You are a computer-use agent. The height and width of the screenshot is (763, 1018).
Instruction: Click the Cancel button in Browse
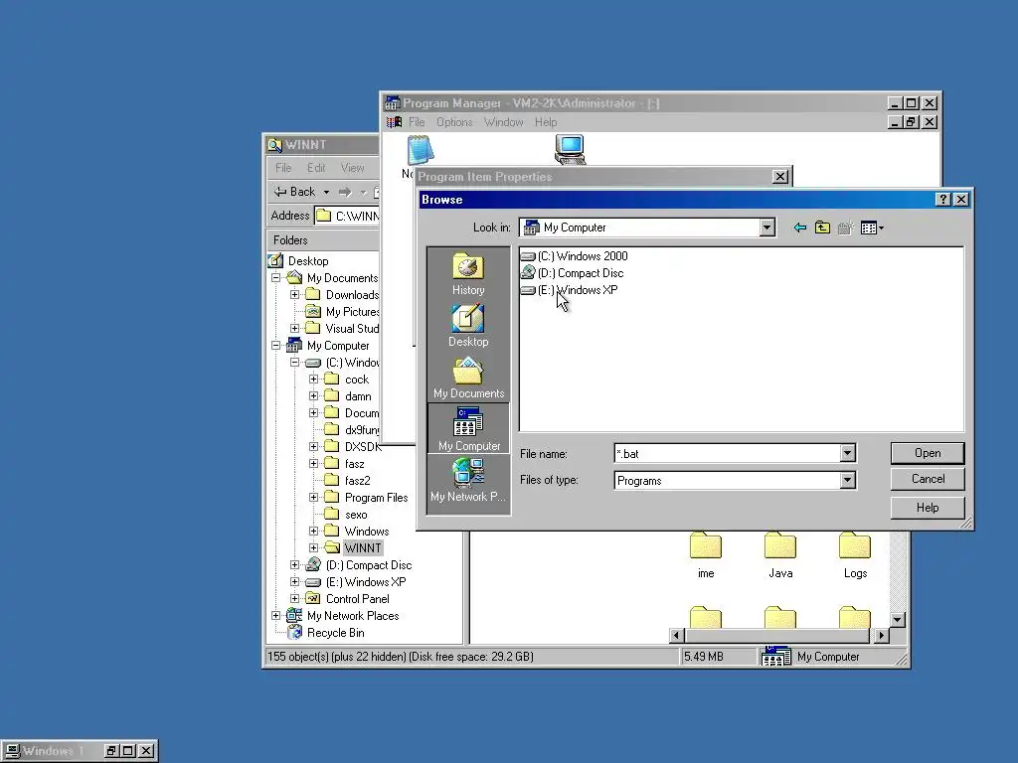[928, 479]
